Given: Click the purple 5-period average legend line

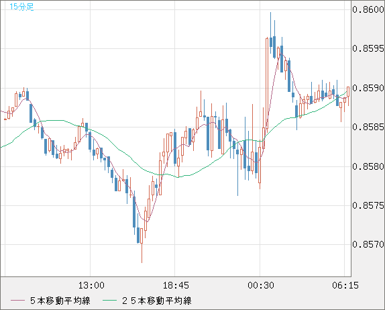Looking at the screenshot, I should 18,301.
